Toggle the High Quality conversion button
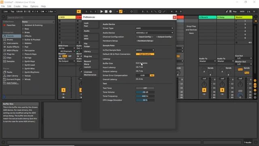Viewport: 259px width, 146px height. pyautogui.click(x=145, y=54)
